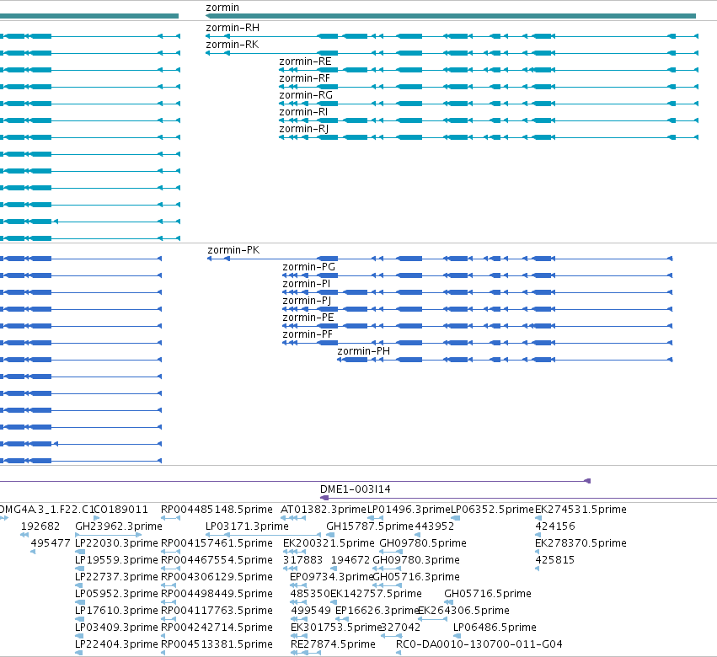Click the RP004157461.5prime EST label
The width and height of the screenshot is (717, 657).
tap(217, 543)
